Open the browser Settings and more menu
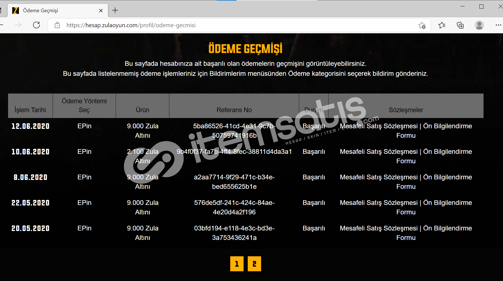The height and width of the screenshot is (281, 503). (498, 25)
